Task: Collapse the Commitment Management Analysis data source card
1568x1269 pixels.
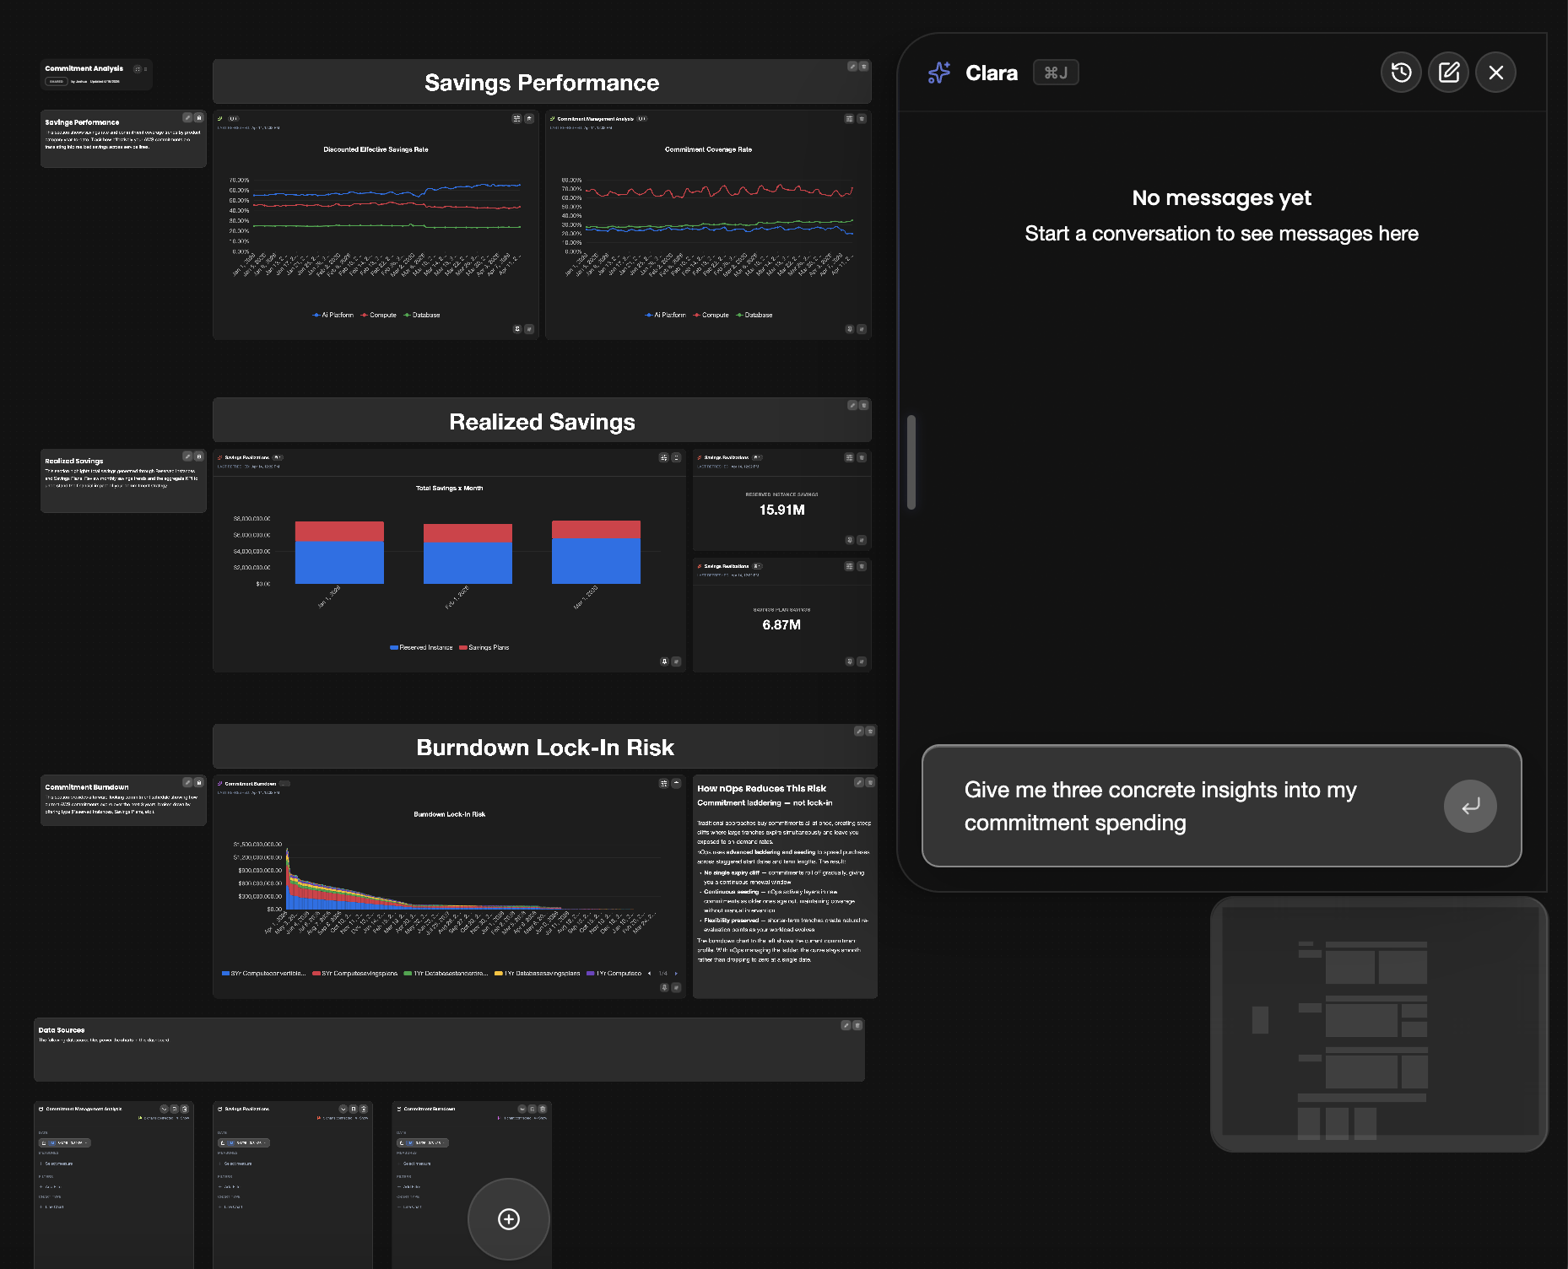Action: 164,1109
